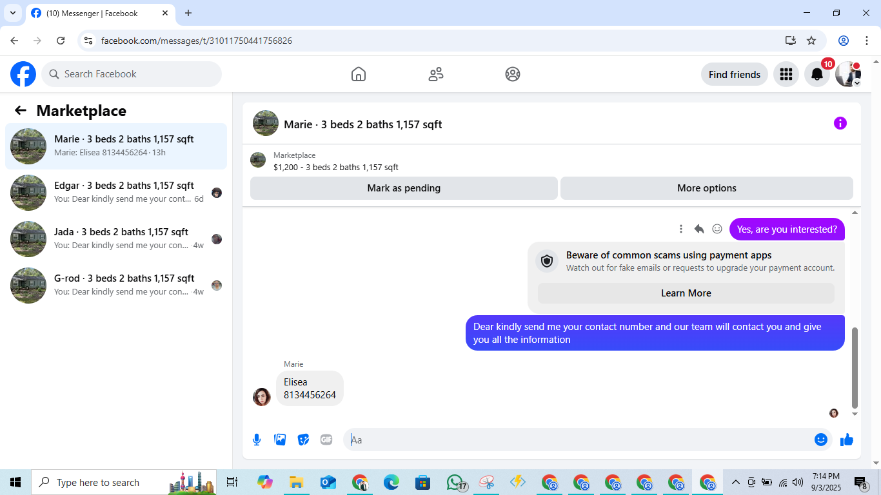Screen dimensions: 881x495
Task: Open Microsoft Edge from the taskbar
Action: pyautogui.click(x=391, y=482)
